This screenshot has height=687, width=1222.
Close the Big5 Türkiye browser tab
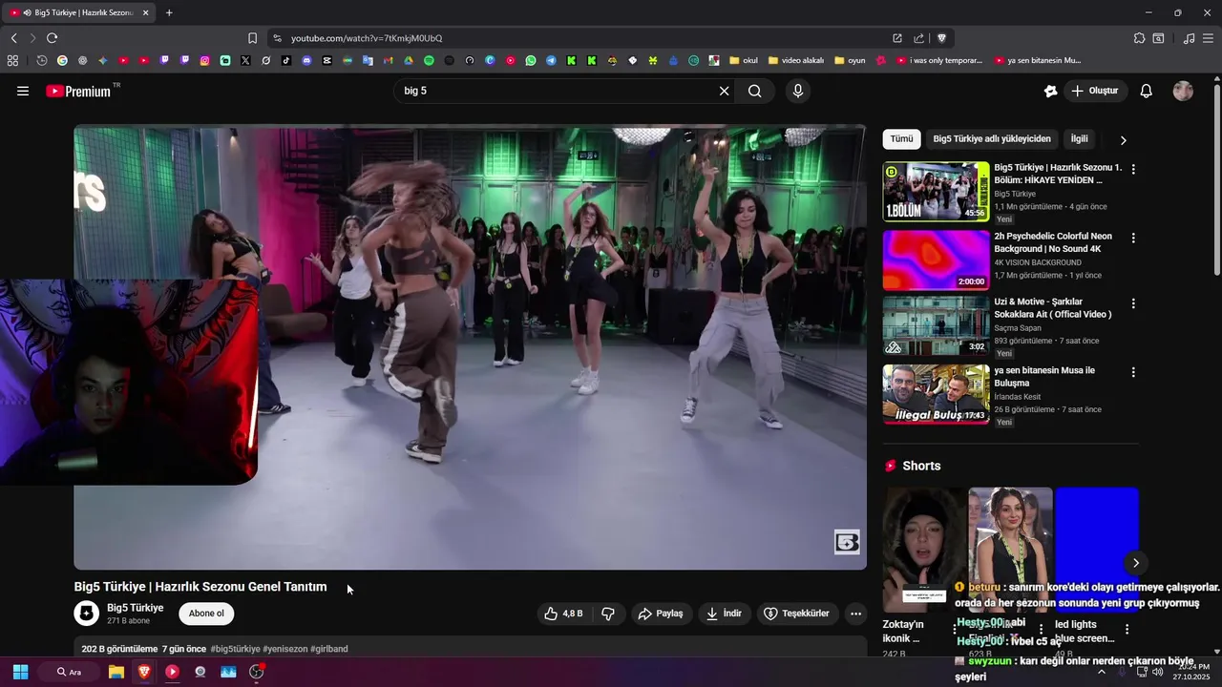145,12
